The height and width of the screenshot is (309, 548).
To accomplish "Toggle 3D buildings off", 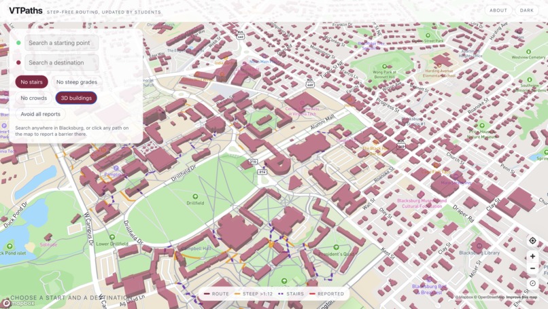I will pyautogui.click(x=76, y=98).
